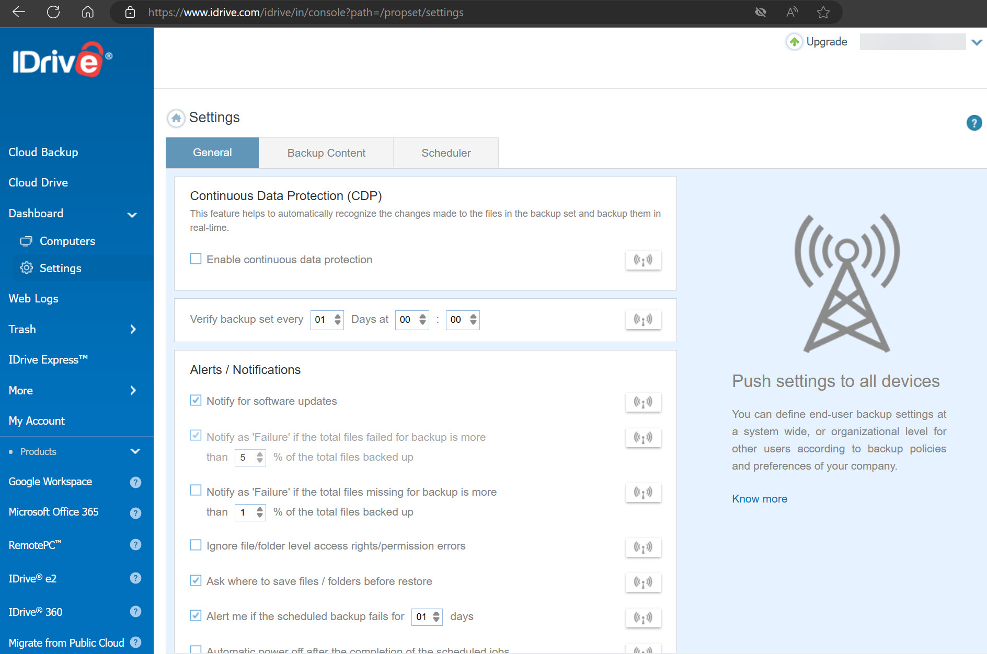Adjust the verify backup hour stepper
The image size is (987, 654).
422,320
